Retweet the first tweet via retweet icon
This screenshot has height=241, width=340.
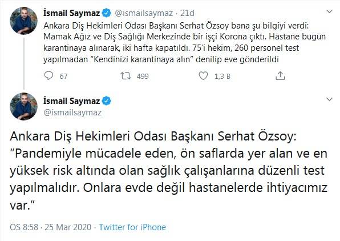[126, 76]
